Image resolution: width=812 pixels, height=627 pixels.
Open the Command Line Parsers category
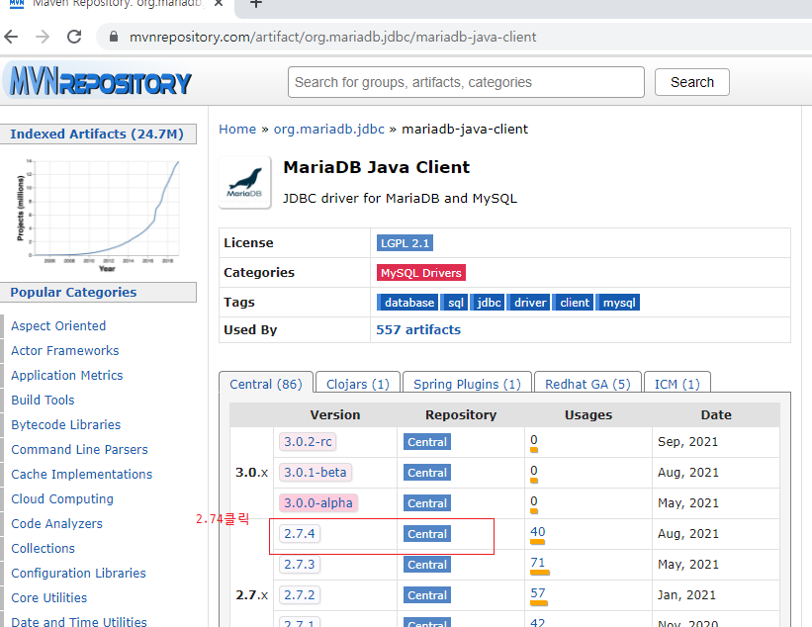[79, 449]
